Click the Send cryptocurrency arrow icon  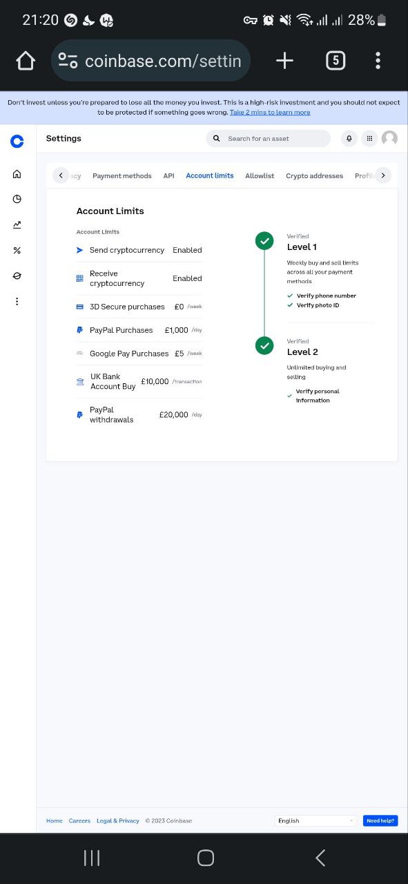79,250
